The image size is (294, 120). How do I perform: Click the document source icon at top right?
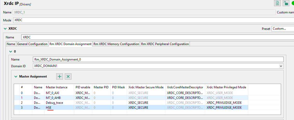(x=277, y=3)
